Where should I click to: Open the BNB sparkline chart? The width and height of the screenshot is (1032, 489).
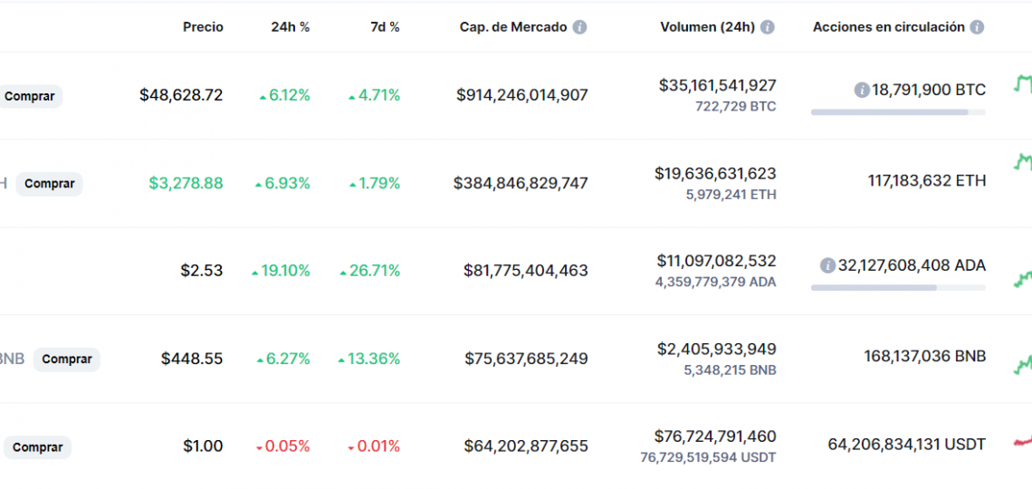(1022, 364)
